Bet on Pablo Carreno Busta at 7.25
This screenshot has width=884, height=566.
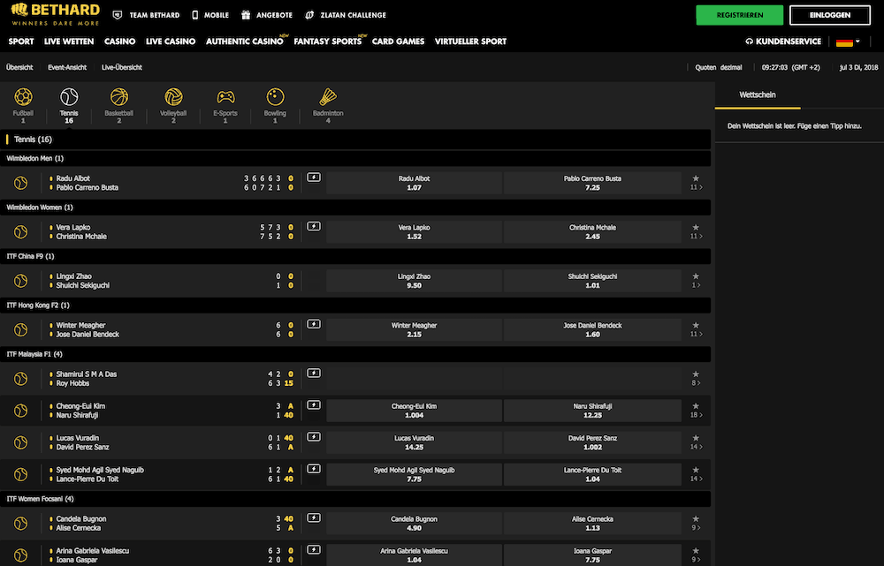592,183
